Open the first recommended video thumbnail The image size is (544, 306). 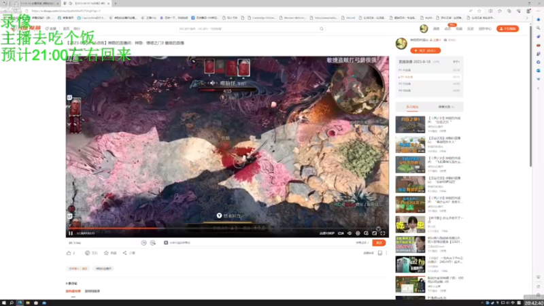(x=410, y=124)
